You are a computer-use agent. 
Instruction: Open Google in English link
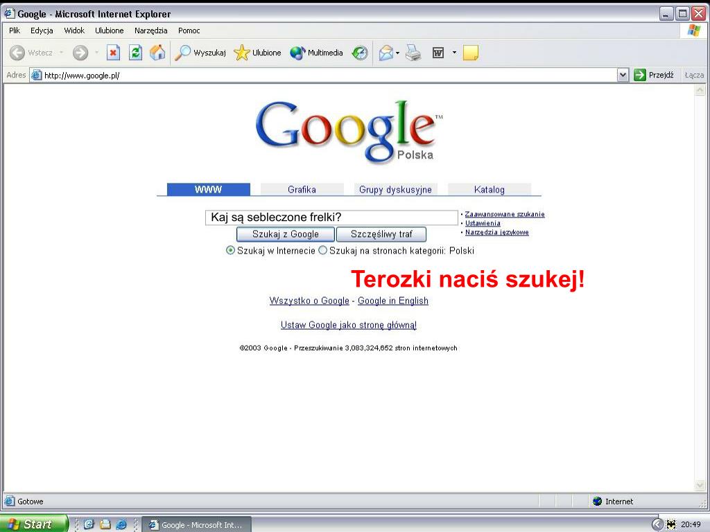pyautogui.click(x=393, y=301)
